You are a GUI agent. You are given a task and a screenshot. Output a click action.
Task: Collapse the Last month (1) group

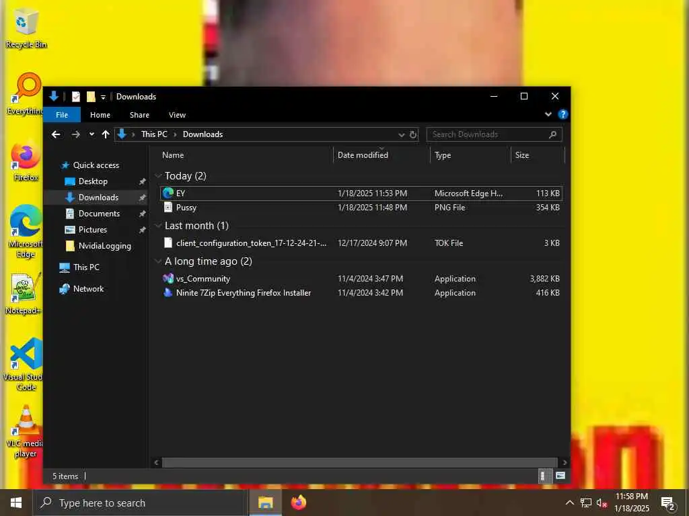[x=158, y=226]
